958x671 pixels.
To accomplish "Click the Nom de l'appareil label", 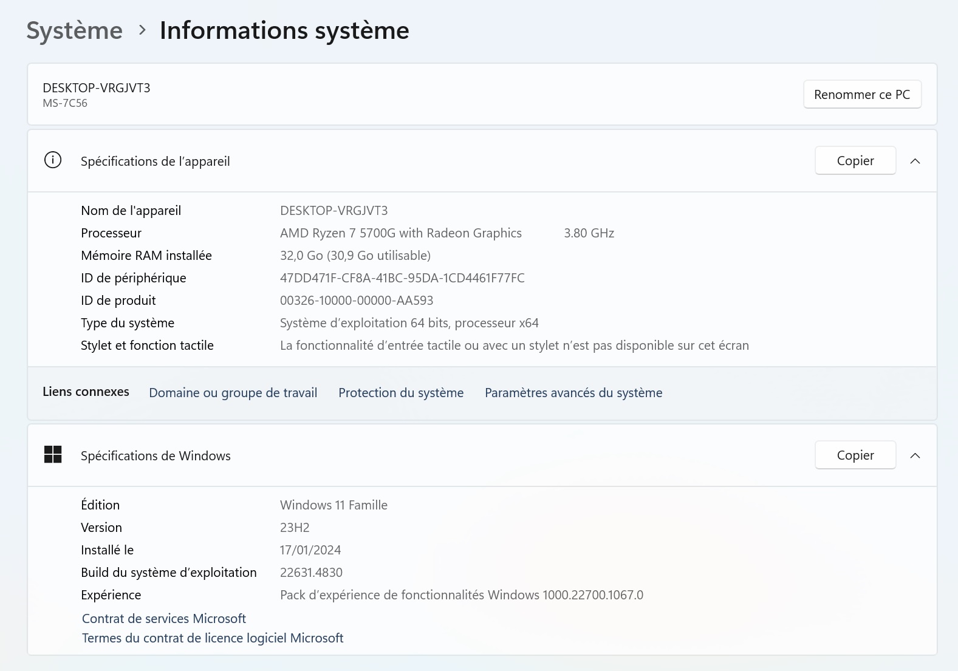I will [131, 211].
